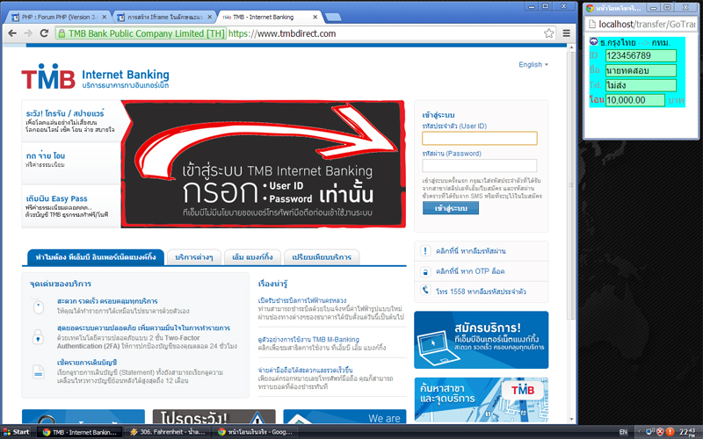Click the User ID input field
Screen dimensions: 703x439
click(x=479, y=139)
